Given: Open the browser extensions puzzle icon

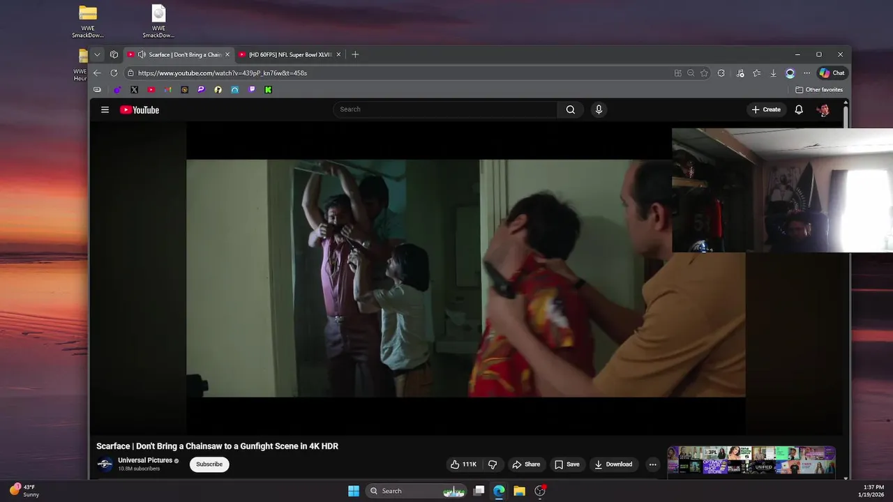Looking at the screenshot, I should 721,73.
